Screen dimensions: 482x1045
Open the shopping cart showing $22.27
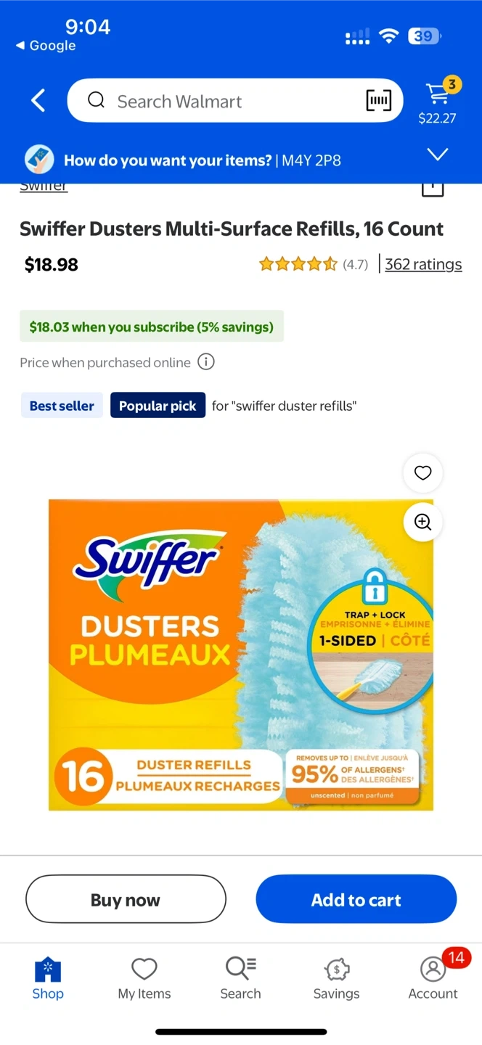pos(438,101)
